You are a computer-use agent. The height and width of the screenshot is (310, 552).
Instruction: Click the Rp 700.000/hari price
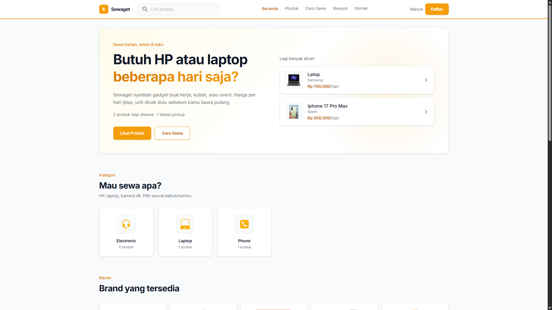pos(323,86)
